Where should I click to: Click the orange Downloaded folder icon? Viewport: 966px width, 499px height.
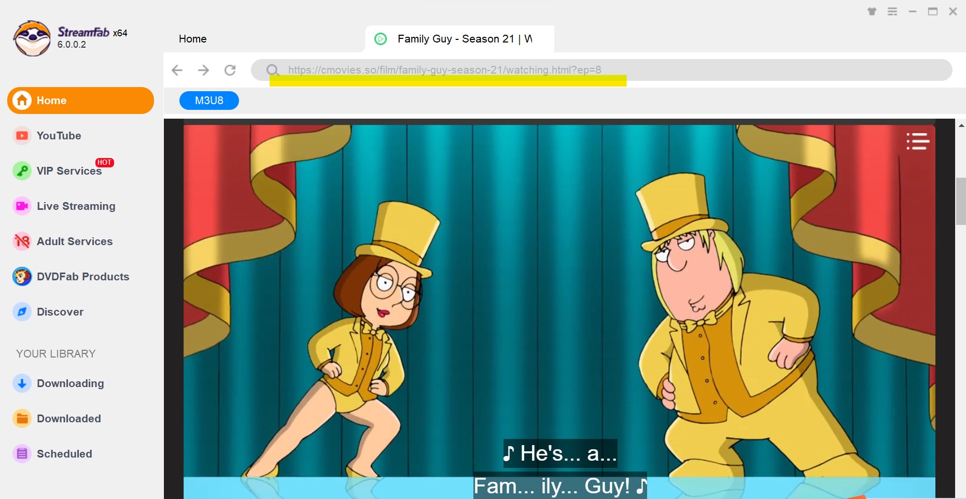tap(22, 419)
